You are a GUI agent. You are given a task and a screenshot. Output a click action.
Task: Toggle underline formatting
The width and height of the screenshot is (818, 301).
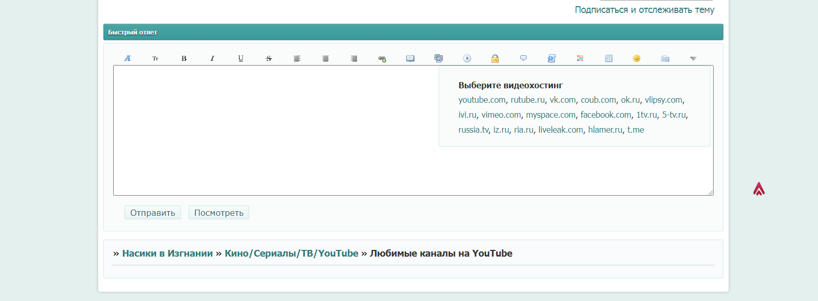[x=241, y=58]
